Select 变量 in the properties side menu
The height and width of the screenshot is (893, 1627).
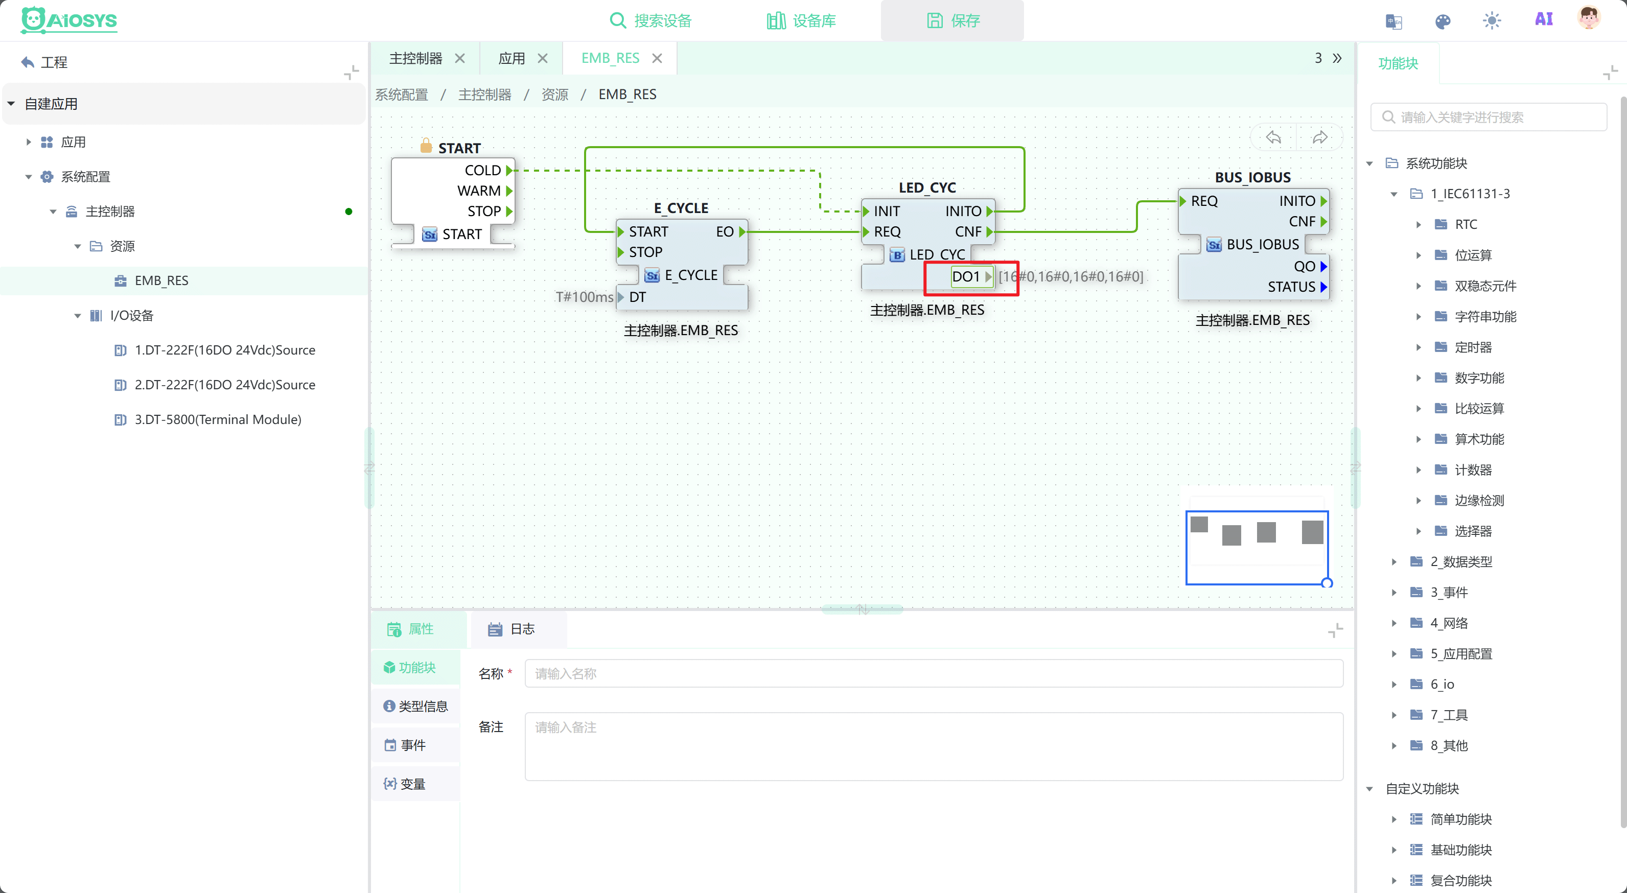point(415,784)
